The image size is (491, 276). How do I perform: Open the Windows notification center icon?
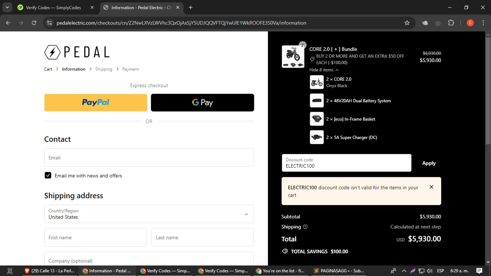click(479, 271)
